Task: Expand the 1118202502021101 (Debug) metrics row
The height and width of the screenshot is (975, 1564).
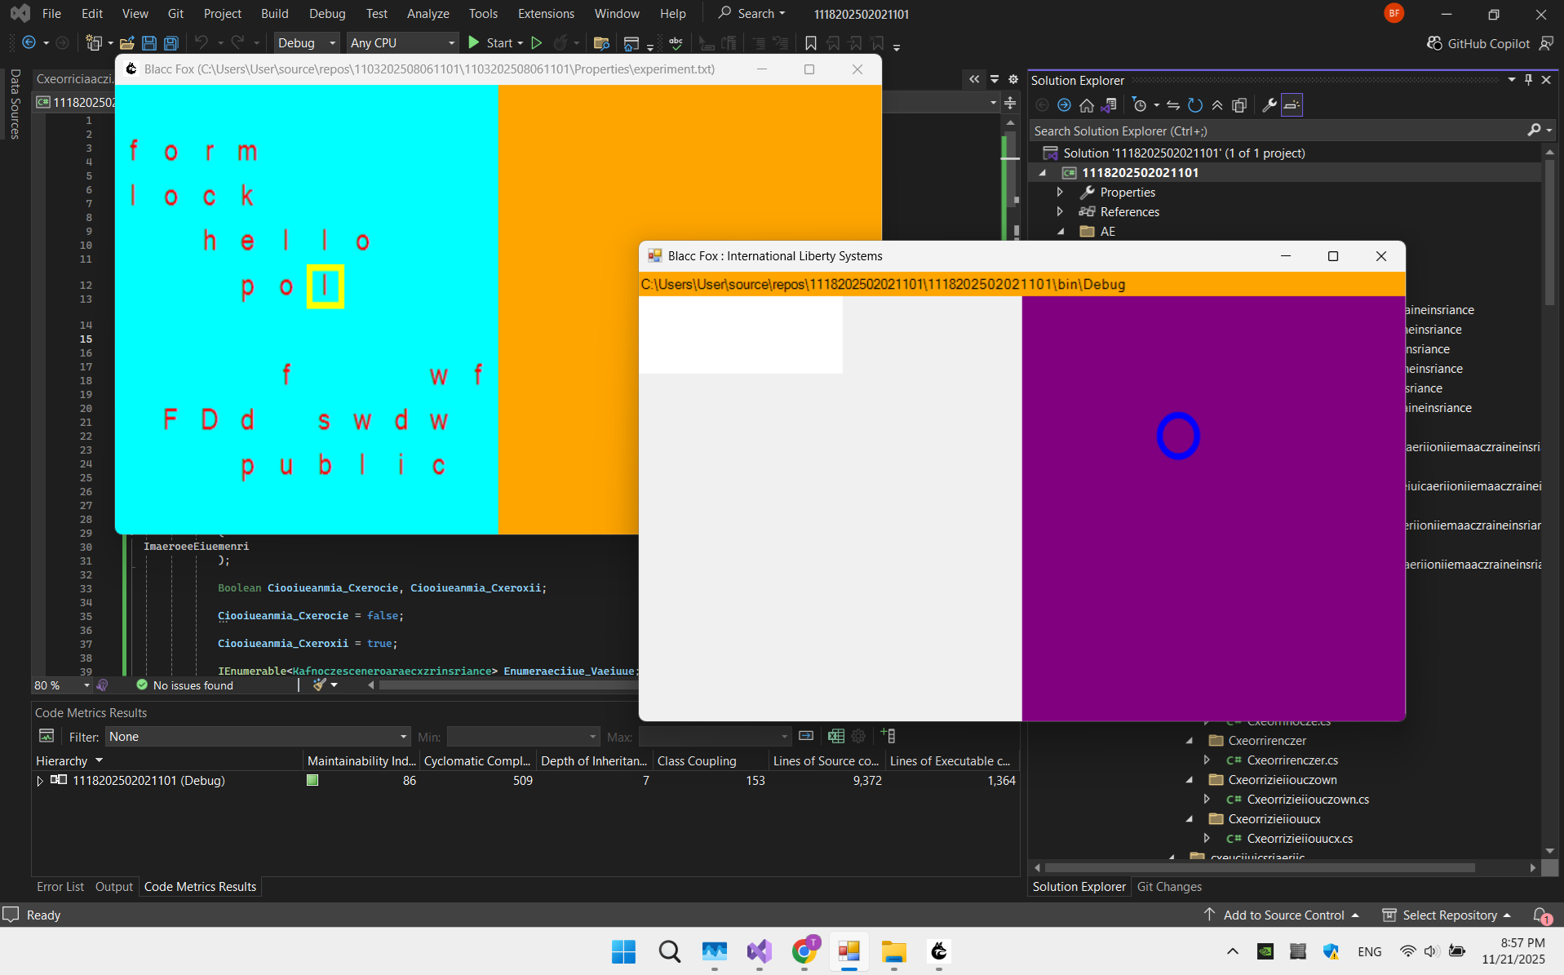Action: coord(40,781)
